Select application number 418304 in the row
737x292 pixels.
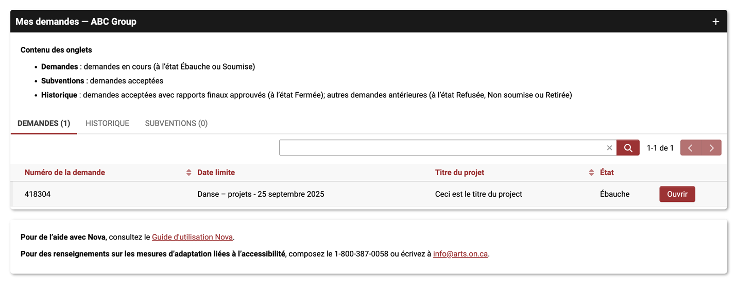click(x=38, y=194)
